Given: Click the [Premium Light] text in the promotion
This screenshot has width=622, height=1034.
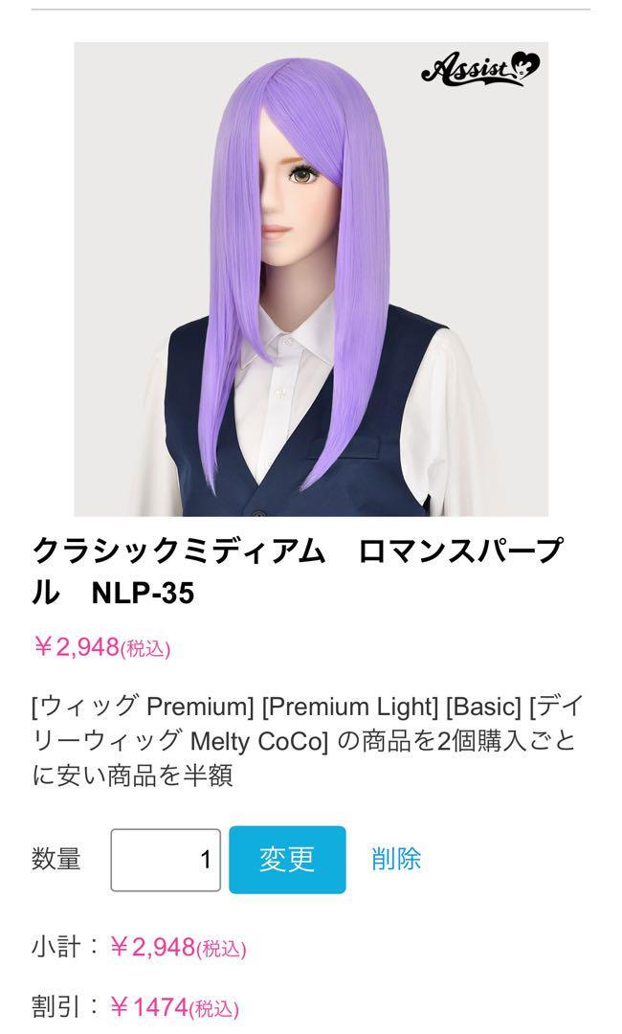Looking at the screenshot, I should click(x=350, y=707).
